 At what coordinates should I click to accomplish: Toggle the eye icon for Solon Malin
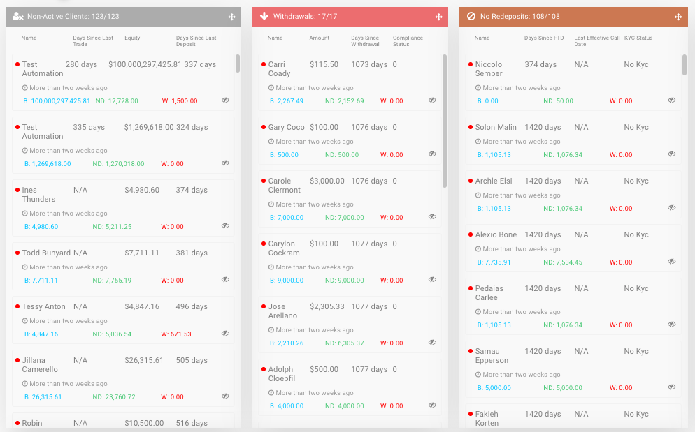[x=672, y=154]
